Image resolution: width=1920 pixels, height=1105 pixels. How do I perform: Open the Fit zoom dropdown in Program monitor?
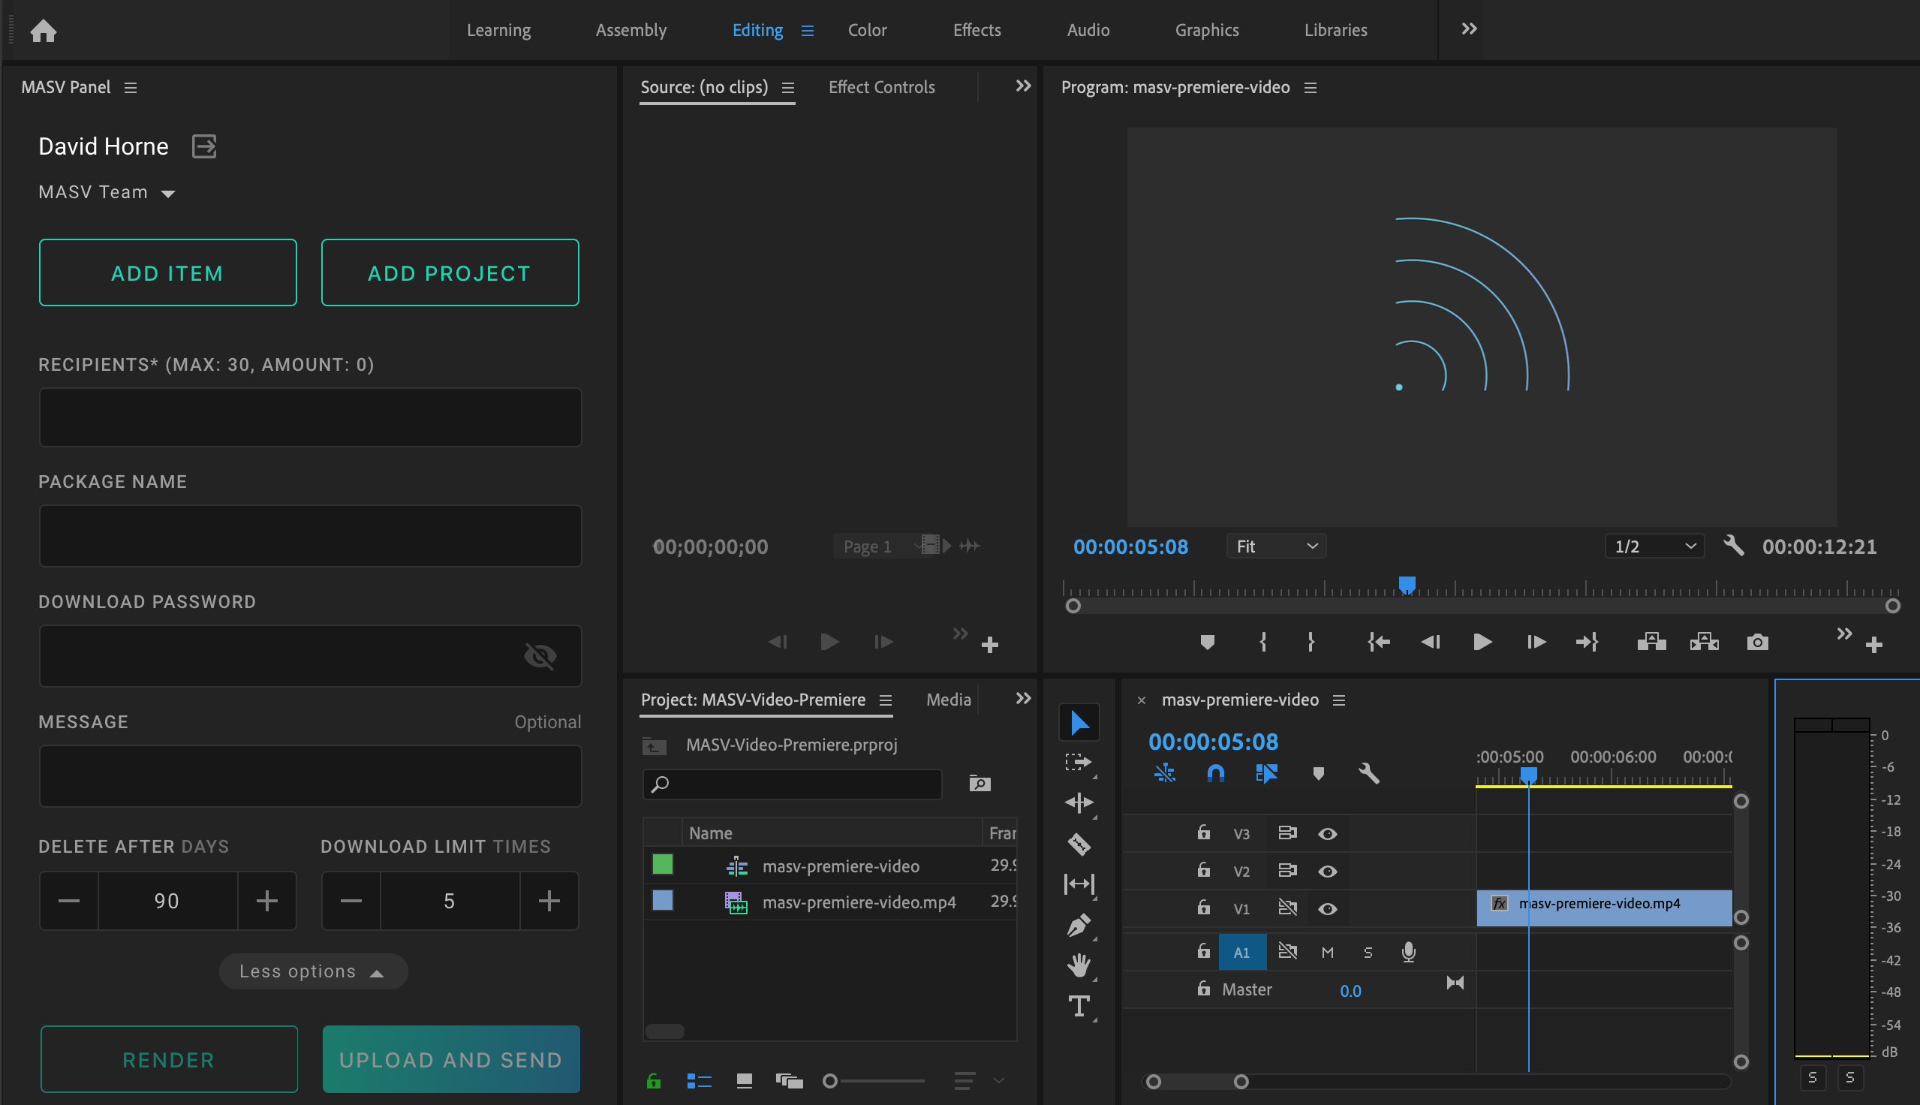(x=1275, y=546)
